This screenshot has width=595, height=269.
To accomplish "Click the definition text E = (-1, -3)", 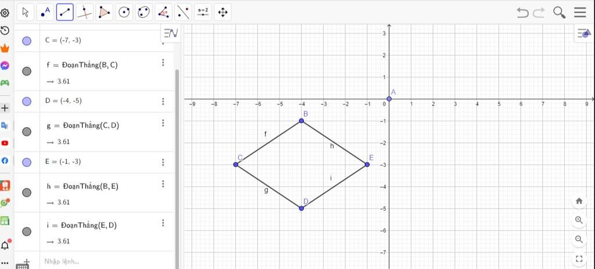I will [63, 162].
